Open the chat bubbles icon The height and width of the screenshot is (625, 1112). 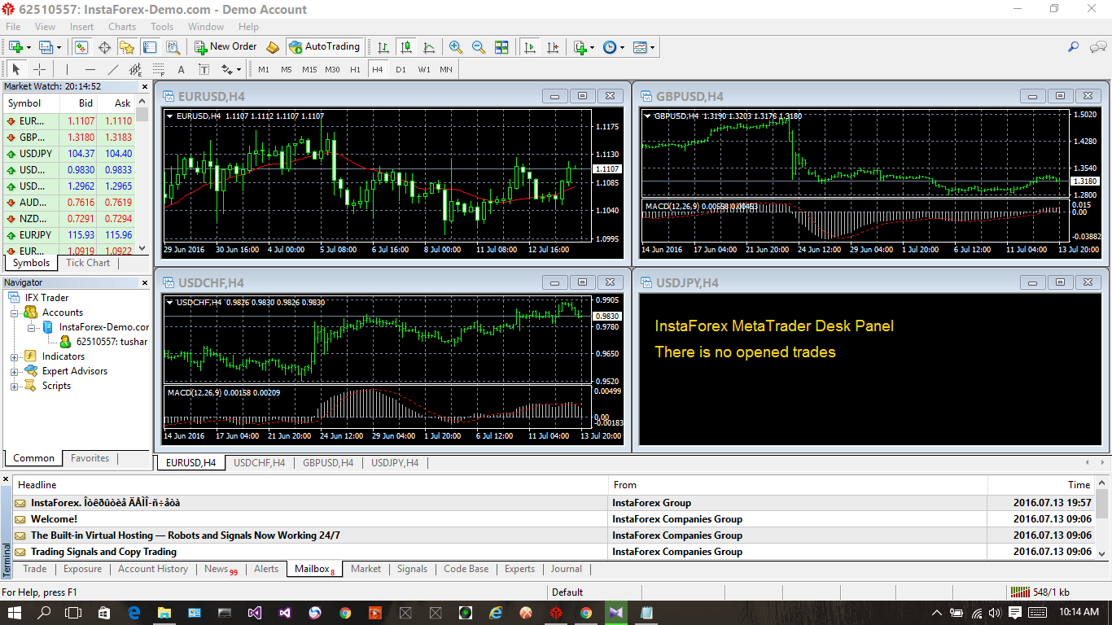(x=1097, y=47)
